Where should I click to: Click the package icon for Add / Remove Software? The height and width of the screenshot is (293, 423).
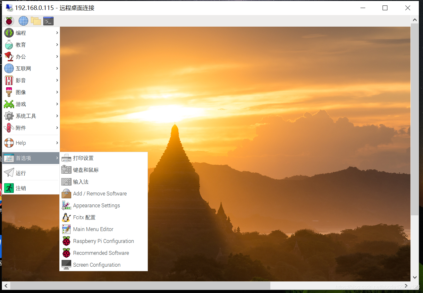(66, 194)
